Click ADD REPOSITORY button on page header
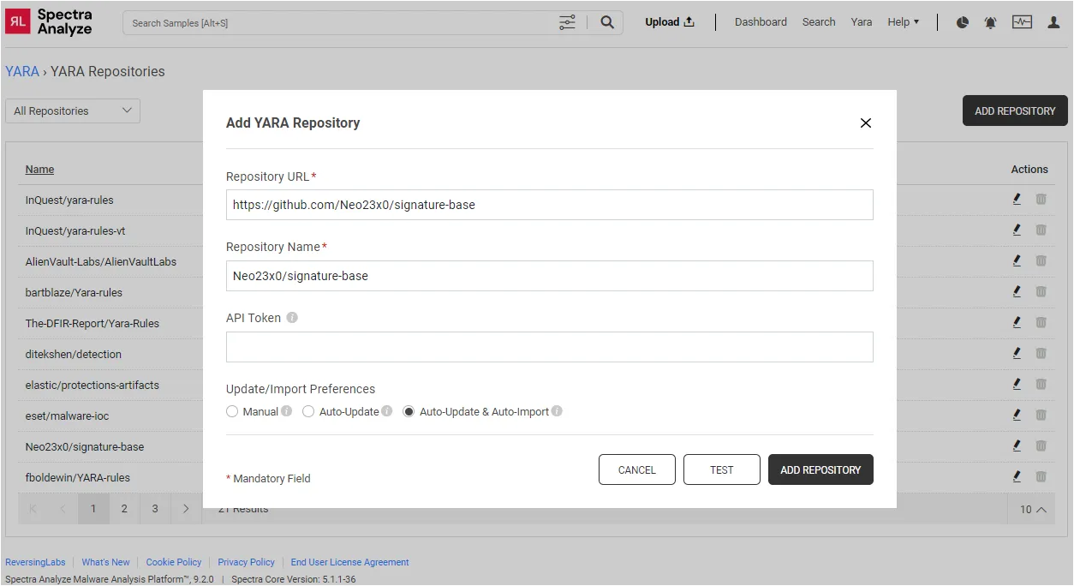This screenshot has width=1074, height=586. 1015,111
